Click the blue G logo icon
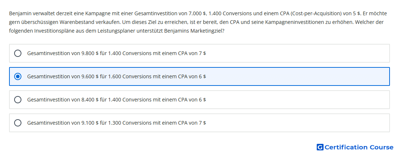The width and height of the screenshot is (399, 154). coord(320,147)
